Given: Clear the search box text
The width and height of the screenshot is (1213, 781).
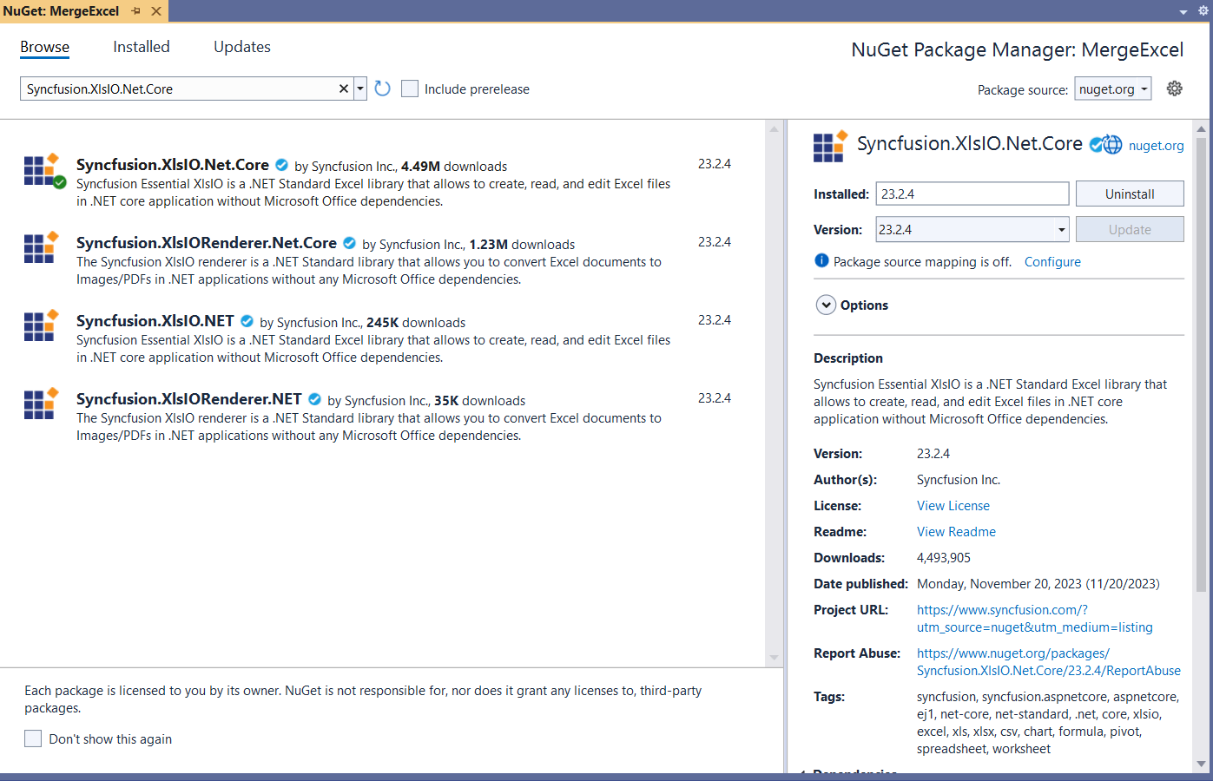Looking at the screenshot, I should click(x=343, y=89).
